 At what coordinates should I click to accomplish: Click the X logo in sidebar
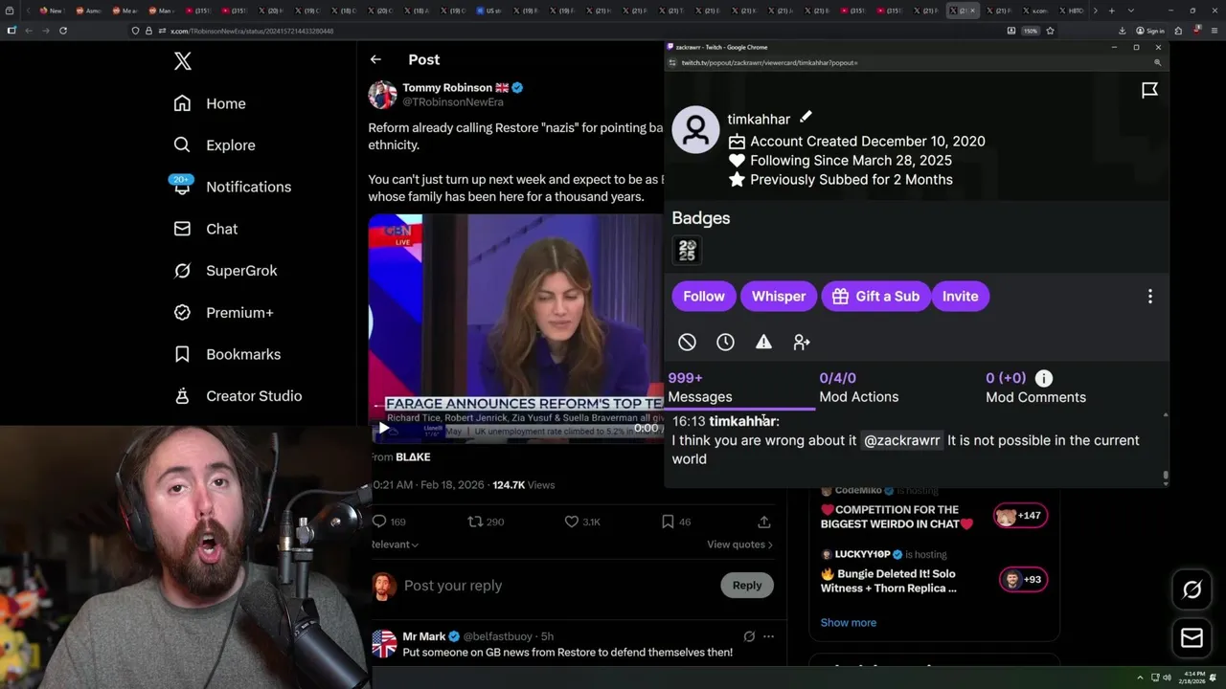[x=183, y=62]
